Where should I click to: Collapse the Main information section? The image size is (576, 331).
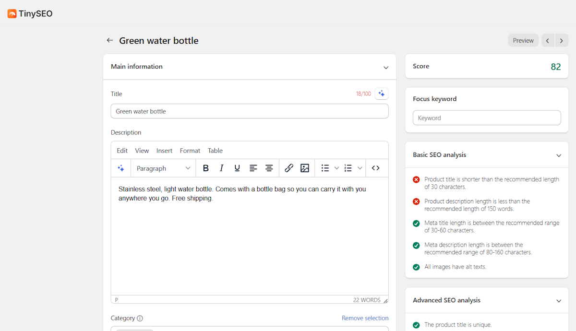point(386,68)
